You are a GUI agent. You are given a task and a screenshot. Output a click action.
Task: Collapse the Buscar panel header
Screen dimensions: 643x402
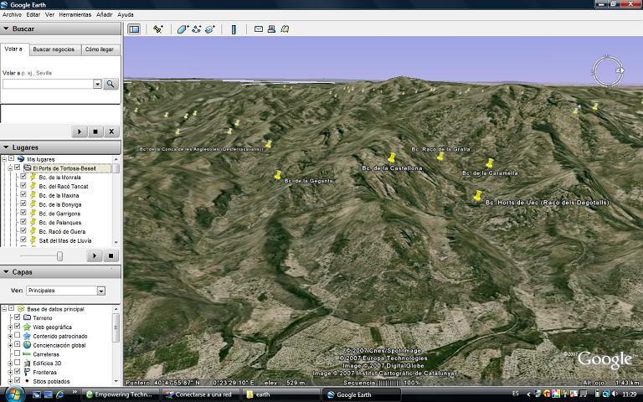60,28
